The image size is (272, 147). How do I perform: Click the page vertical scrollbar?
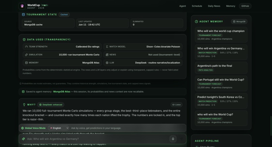click(x=271, y=126)
